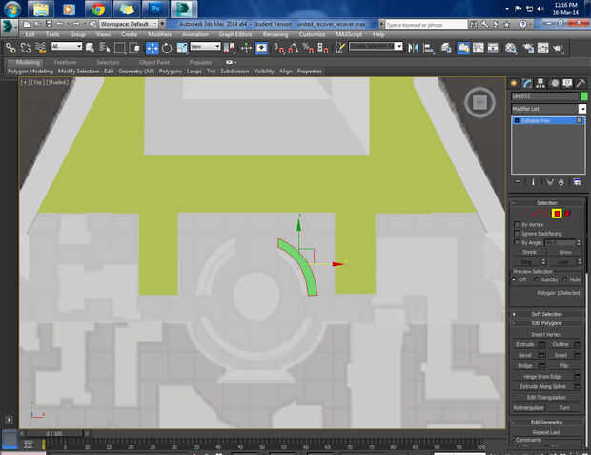Open the Motion command panel
The width and height of the screenshot is (591, 455).
(x=555, y=83)
